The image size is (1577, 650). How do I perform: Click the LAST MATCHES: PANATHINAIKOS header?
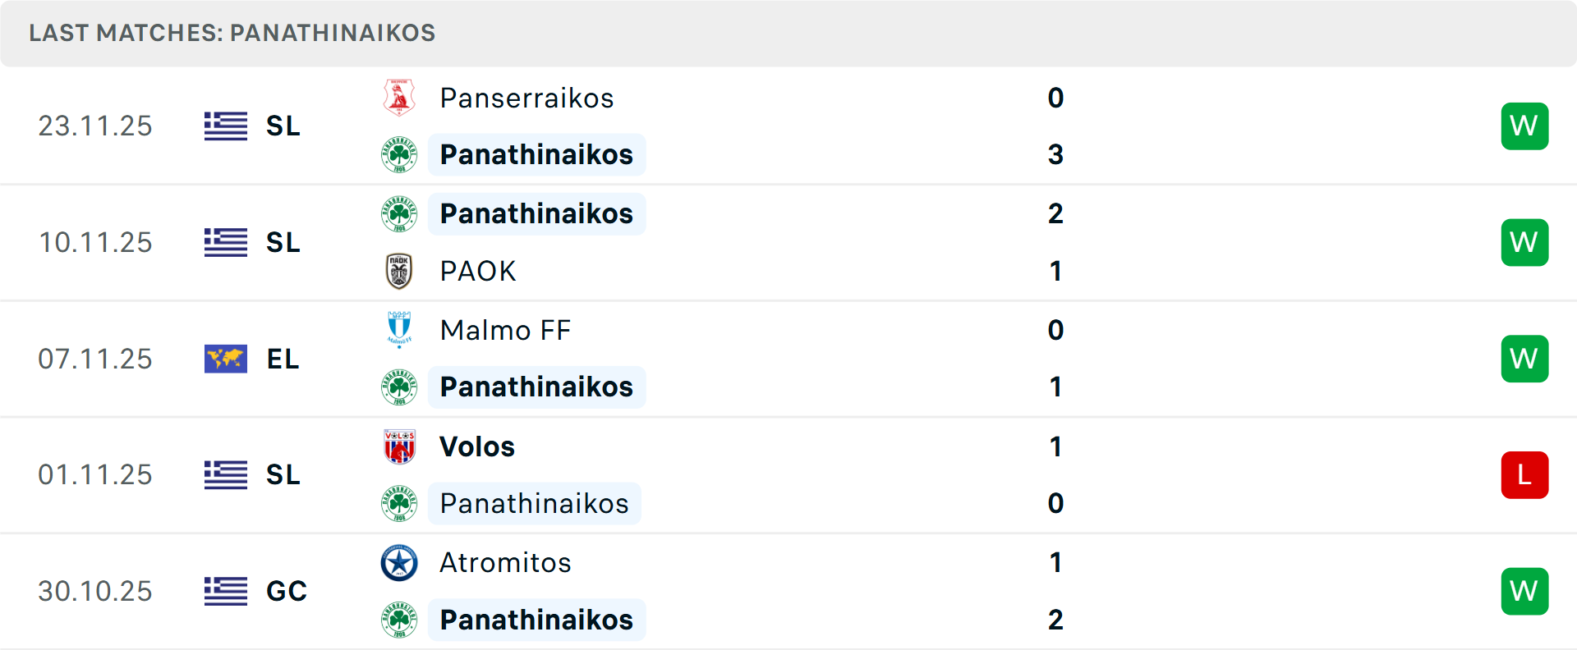pos(232,33)
